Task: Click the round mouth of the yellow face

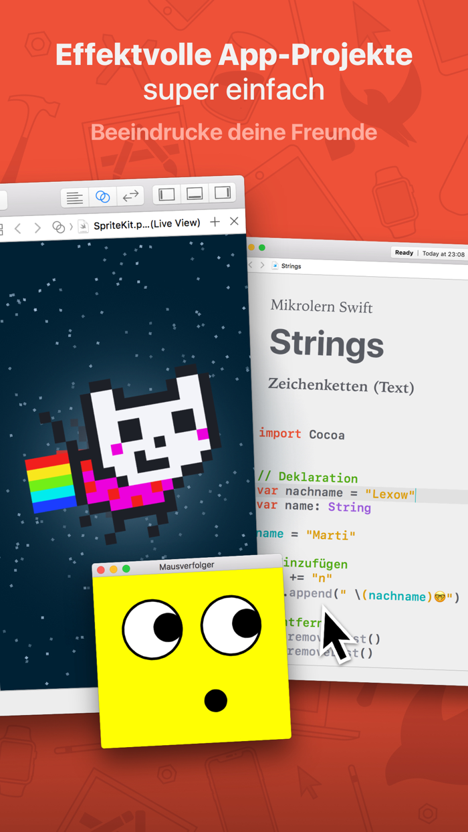Action: pyautogui.click(x=215, y=700)
